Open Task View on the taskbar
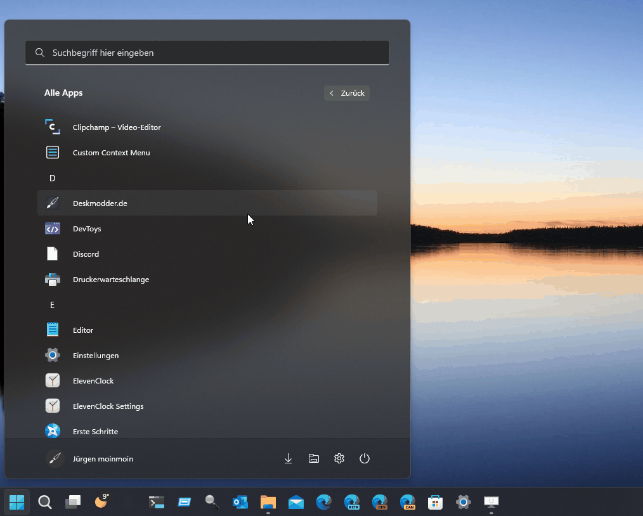Screen dimensions: 643x516 (x=73, y=501)
